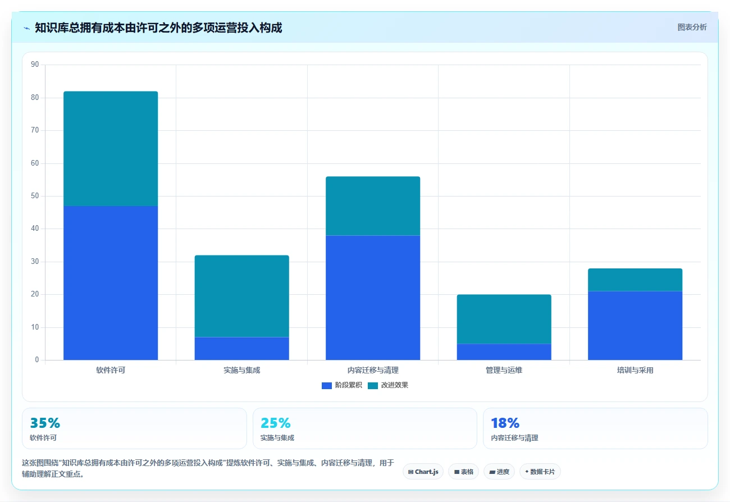Select the 进度 tag
This screenshot has width=730, height=502.
click(x=499, y=472)
